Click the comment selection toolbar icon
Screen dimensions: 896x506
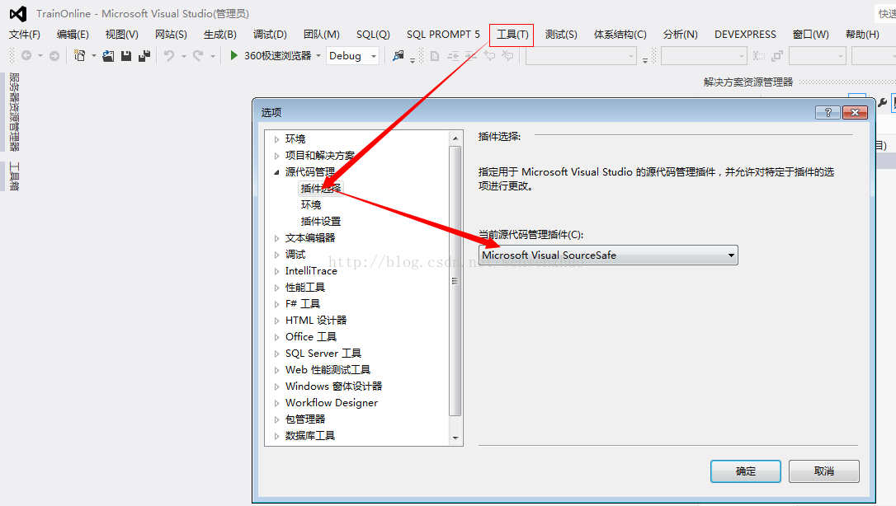(x=489, y=56)
